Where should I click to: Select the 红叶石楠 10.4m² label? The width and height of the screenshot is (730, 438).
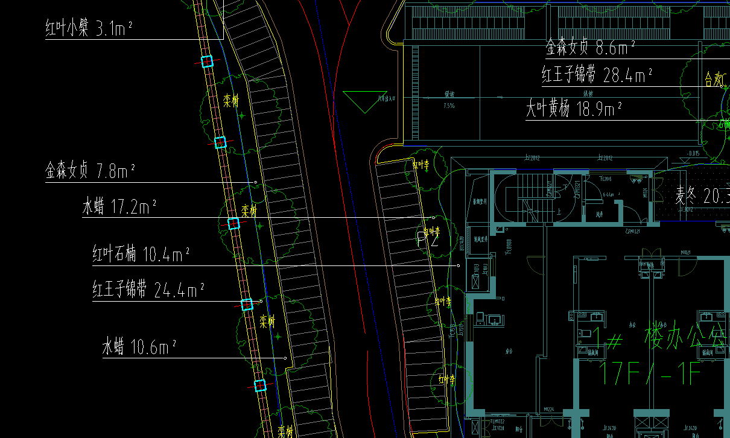[141, 254]
